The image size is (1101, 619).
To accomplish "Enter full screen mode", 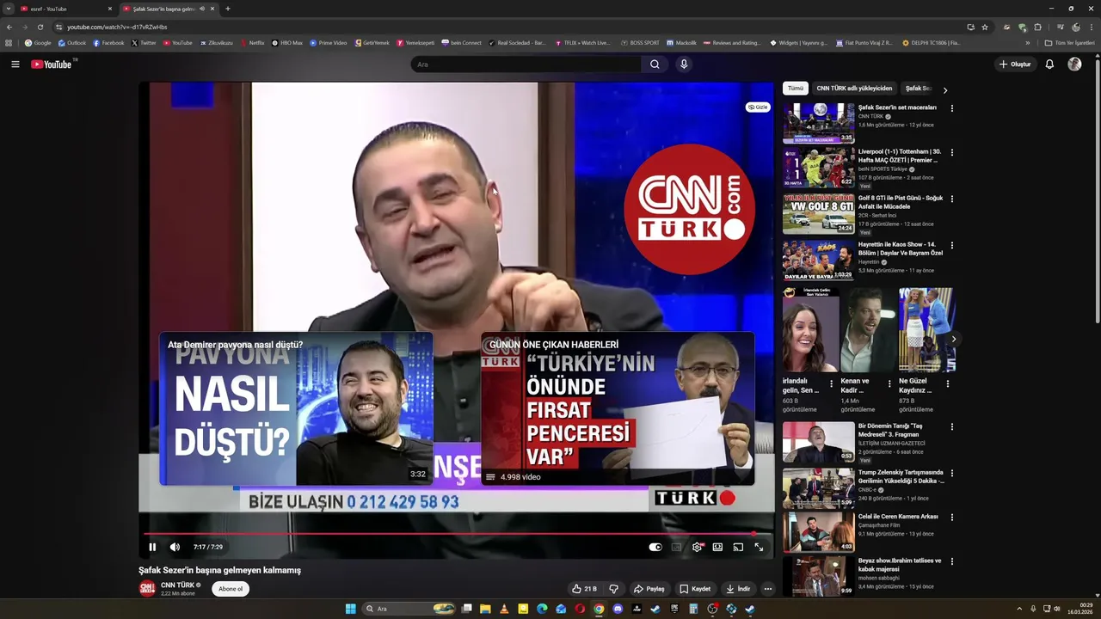I will 759,547.
